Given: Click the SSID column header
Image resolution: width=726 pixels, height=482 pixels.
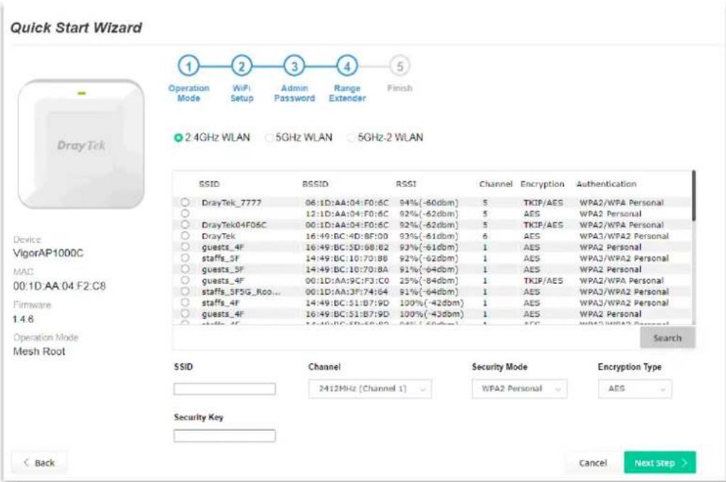Looking at the screenshot, I should [209, 184].
